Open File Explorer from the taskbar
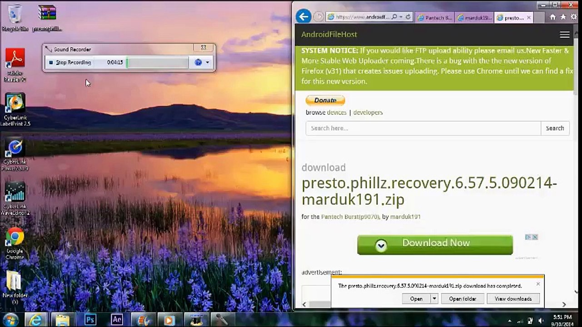This screenshot has height=327, width=582. [62, 319]
